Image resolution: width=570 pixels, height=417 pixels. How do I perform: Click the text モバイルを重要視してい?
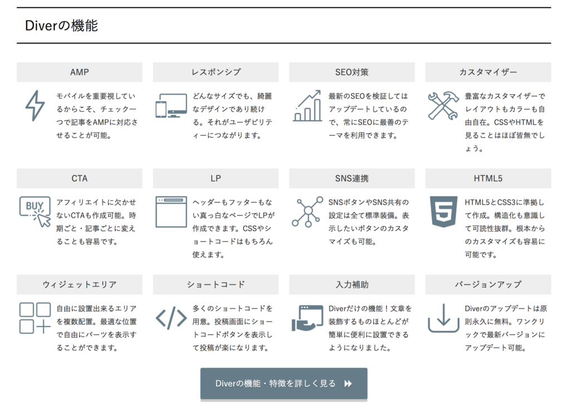[x=96, y=96]
